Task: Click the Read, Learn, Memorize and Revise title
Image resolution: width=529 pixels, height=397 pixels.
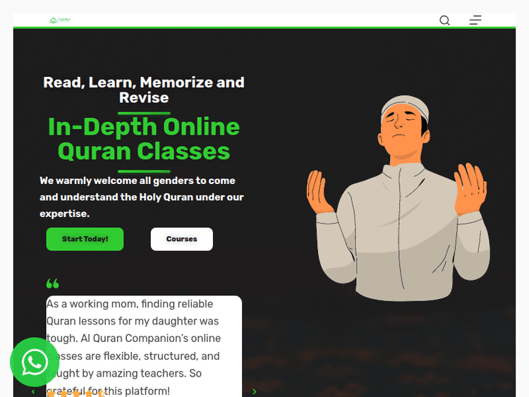Action: pyautogui.click(x=144, y=90)
